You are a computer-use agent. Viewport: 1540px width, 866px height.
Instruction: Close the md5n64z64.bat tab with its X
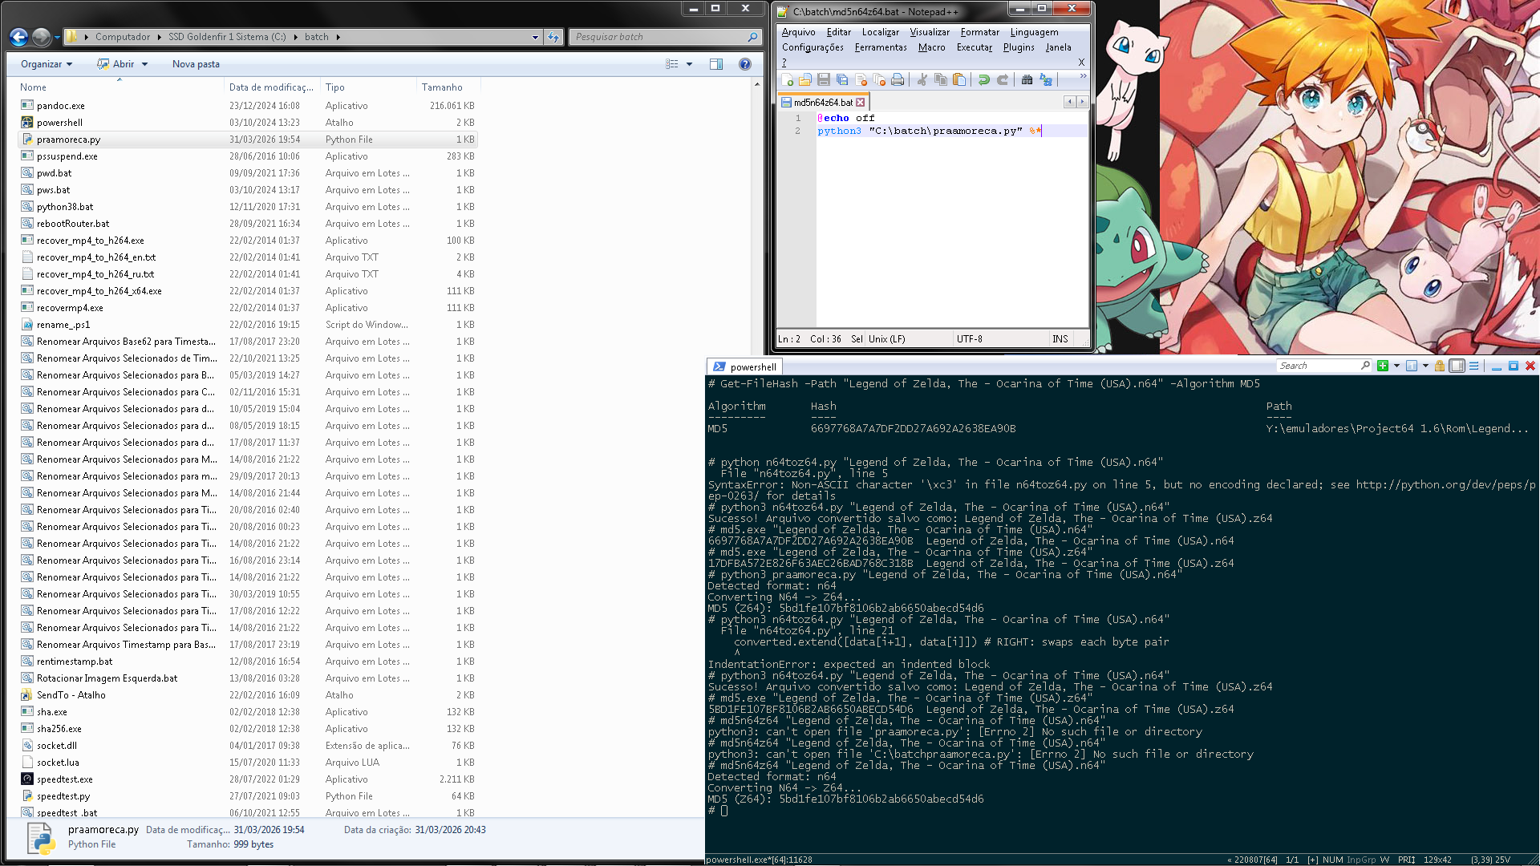point(861,103)
